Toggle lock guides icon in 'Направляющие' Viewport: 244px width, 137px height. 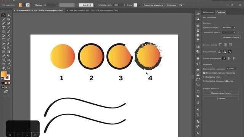pyautogui.click(x=225, y=52)
